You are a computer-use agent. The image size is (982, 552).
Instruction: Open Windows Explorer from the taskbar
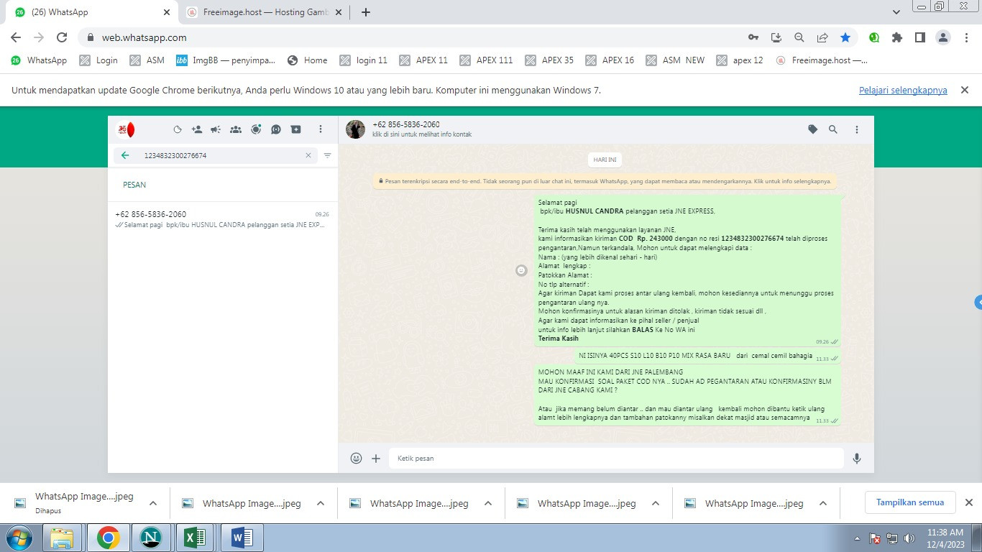63,538
